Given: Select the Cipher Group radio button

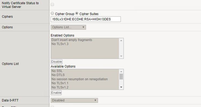Looking at the screenshot, I should [52, 13].
